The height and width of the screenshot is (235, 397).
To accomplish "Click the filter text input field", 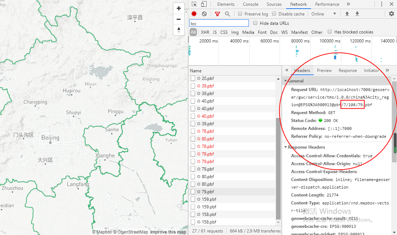I will tap(219, 23).
